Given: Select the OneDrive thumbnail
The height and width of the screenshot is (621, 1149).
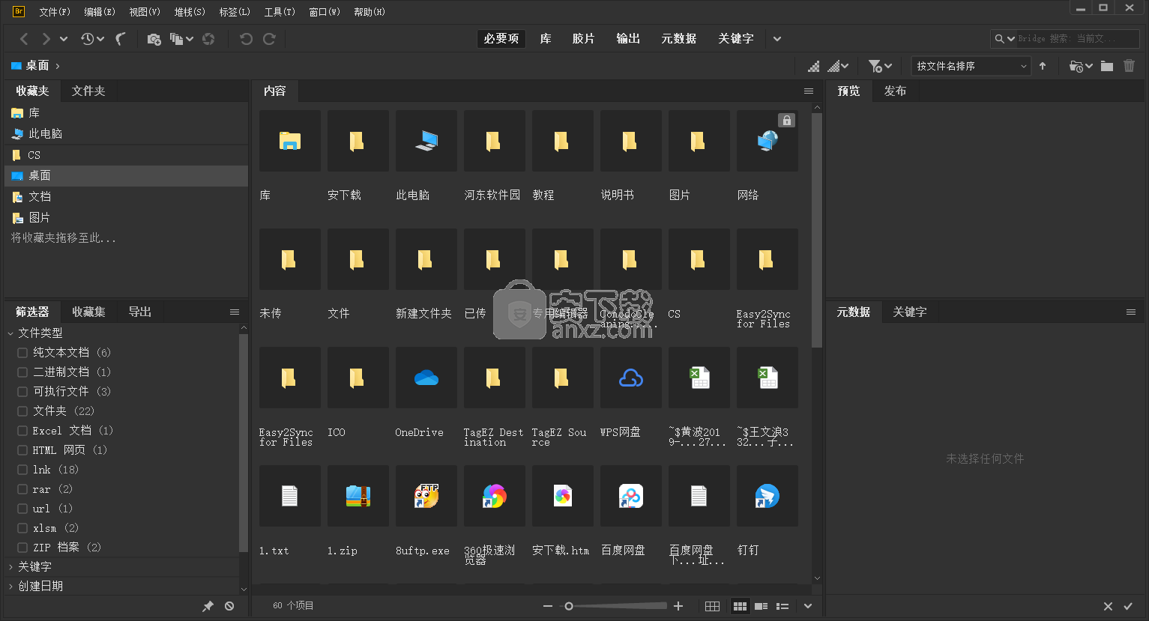Looking at the screenshot, I should [426, 378].
